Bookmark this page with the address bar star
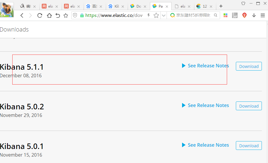268x163 pixels. [156, 15]
